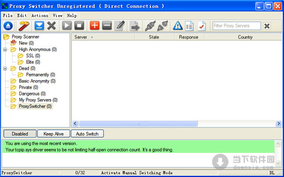The height and width of the screenshot is (177, 284).
Task: Click the horizontal scrollbar thumb
Action: point(138,124)
